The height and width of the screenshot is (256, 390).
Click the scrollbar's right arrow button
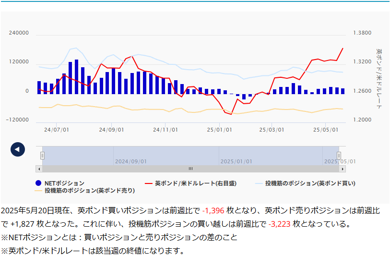(x=343, y=169)
